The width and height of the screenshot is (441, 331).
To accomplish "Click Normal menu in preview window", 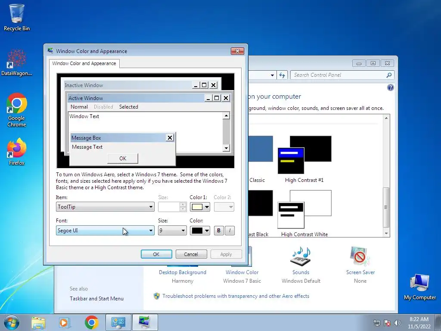I will point(79,107).
